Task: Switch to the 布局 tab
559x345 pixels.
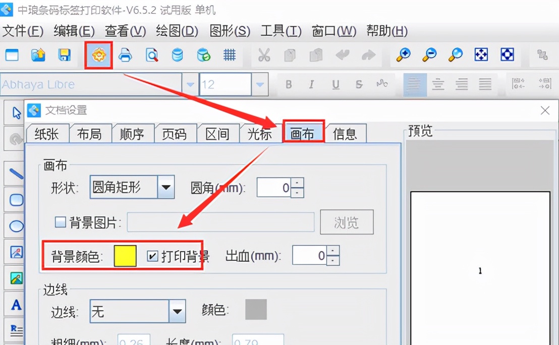Action: click(x=89, y=134)
